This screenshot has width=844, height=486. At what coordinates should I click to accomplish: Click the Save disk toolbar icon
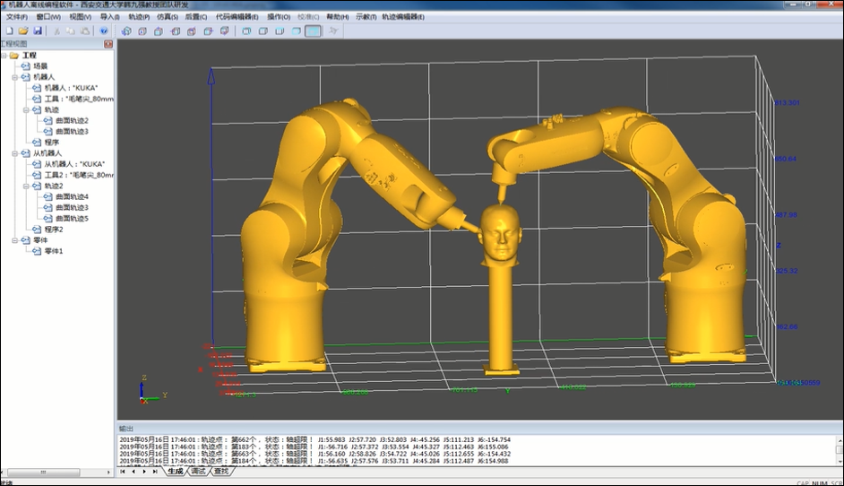click(x=38, y=30)
